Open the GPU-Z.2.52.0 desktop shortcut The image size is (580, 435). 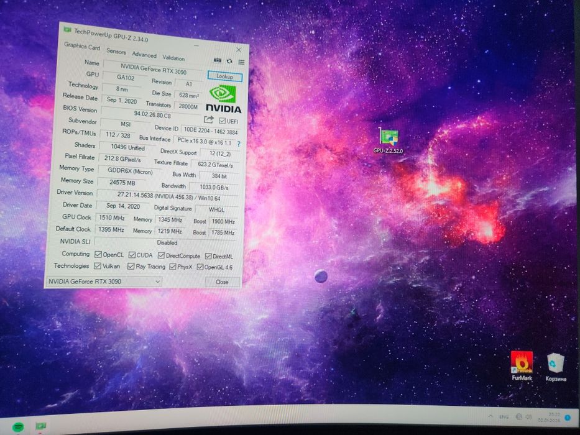pyautogui.click(x=388, y=141)
